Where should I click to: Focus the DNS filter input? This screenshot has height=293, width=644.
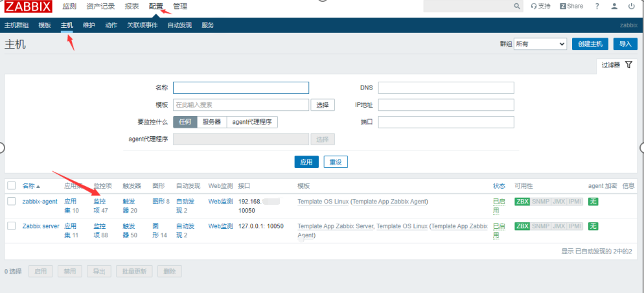tap(446, 88)
